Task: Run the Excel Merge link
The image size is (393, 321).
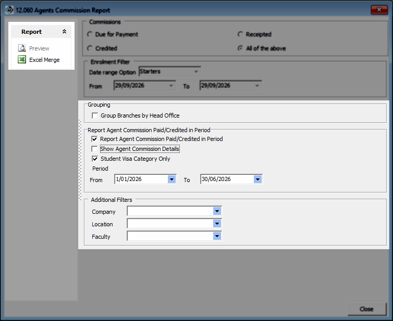Action: click(x=44, y=60)
